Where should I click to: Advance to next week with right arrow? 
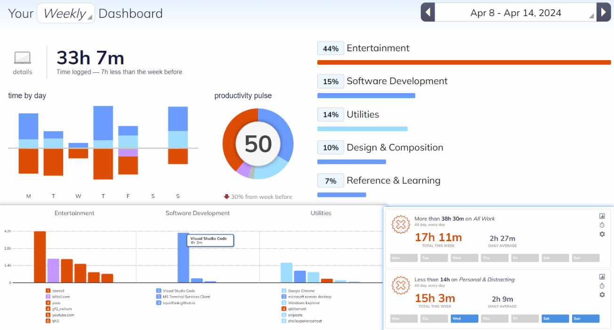(603, 12)
